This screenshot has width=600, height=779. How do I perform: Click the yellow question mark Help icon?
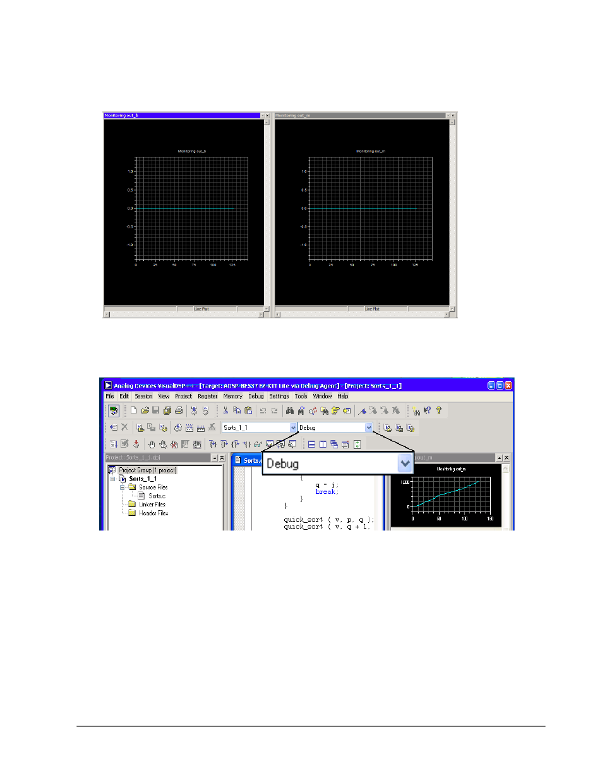(438, 410)
